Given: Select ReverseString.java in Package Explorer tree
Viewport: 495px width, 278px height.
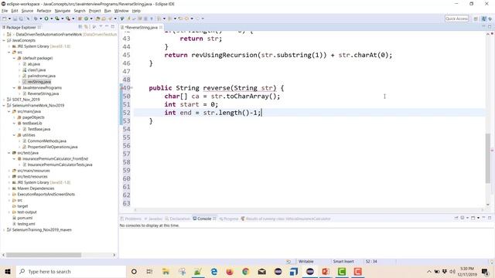Looking at the screenshot, I should [43, 93].
